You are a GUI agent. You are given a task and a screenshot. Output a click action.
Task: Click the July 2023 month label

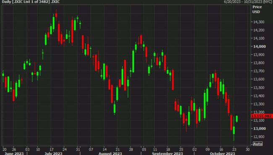point(53,153)
